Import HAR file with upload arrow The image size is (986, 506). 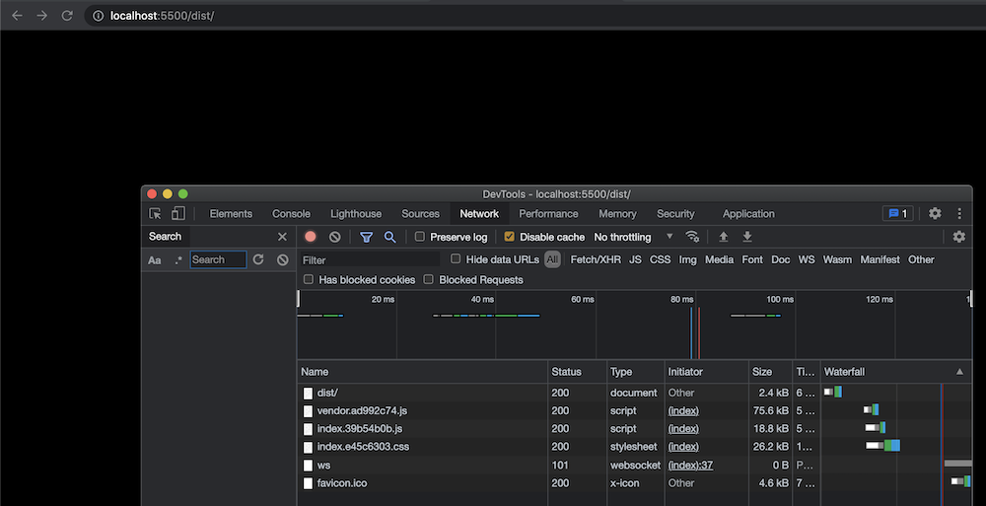coord(723,237)
